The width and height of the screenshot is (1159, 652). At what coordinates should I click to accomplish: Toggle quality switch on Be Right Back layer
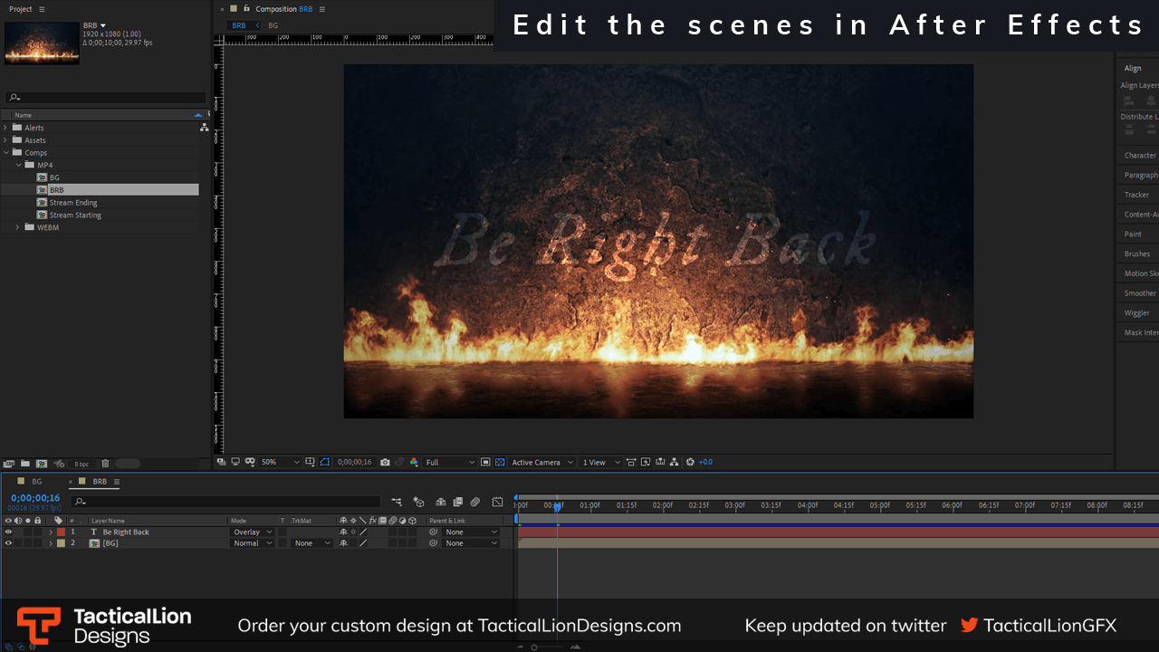coord(363,532)
